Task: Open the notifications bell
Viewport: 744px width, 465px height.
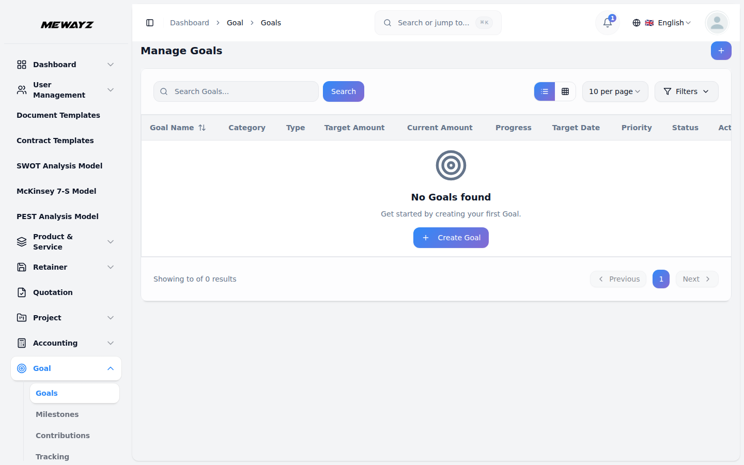Action: tap(608, 23)
